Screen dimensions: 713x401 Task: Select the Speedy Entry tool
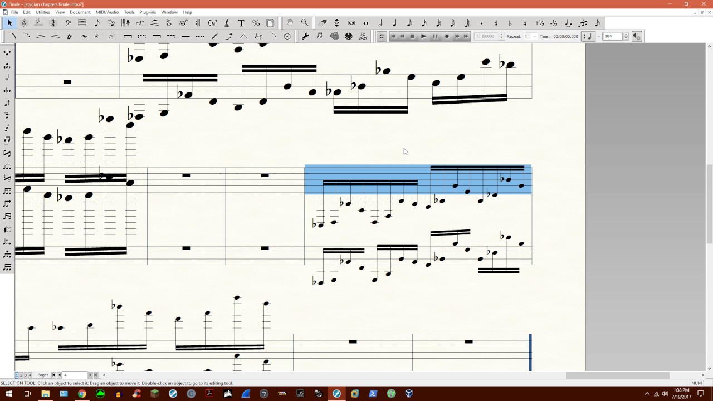111,23
